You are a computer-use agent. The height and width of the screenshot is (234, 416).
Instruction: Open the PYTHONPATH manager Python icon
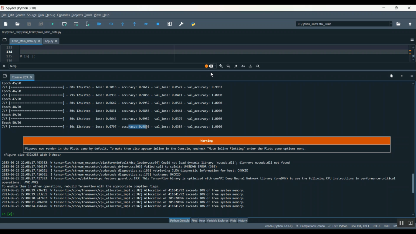pyautogui.click(x=193, y=24)
